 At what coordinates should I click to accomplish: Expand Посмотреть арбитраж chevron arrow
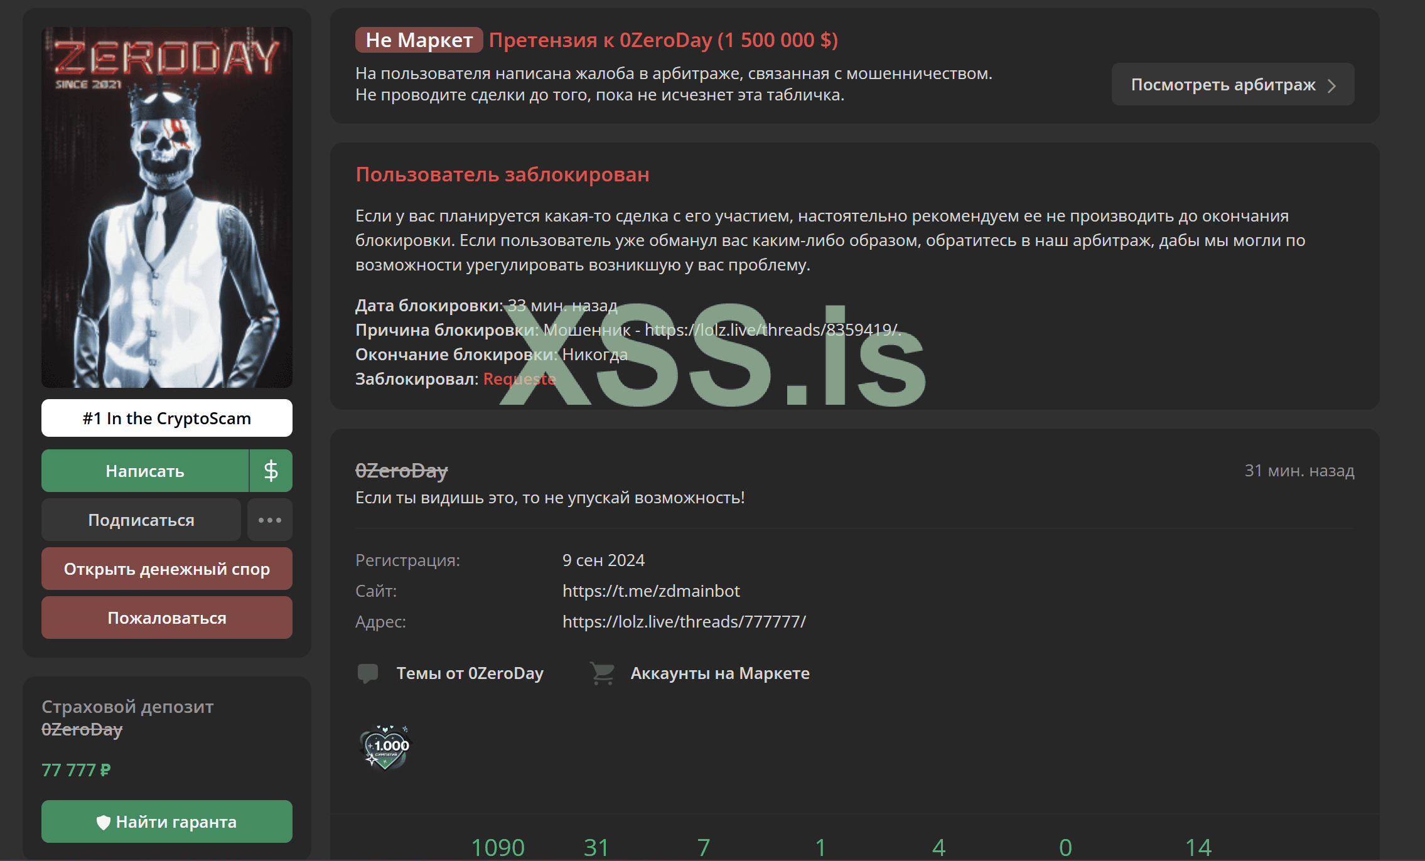pos(1331,85)
